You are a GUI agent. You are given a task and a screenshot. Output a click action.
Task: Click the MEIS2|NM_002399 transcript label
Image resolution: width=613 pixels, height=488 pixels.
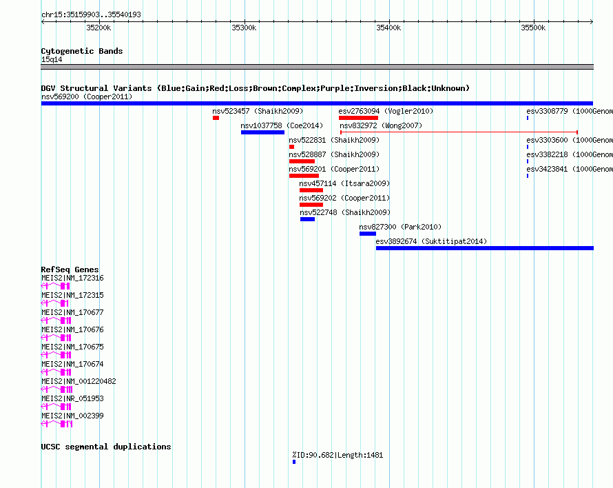click(x=72, y=416)
